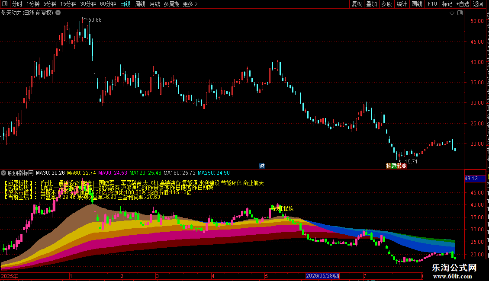Select the 5分钟 period
Viewport: 489px width, 281px height.
pyautogui.click(x=50, y=4)
